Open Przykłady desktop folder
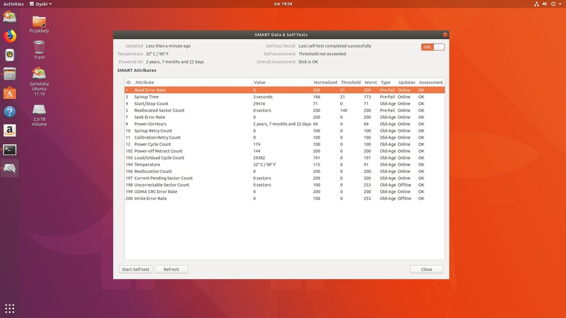The image size is (566, 318). point(39,24)
